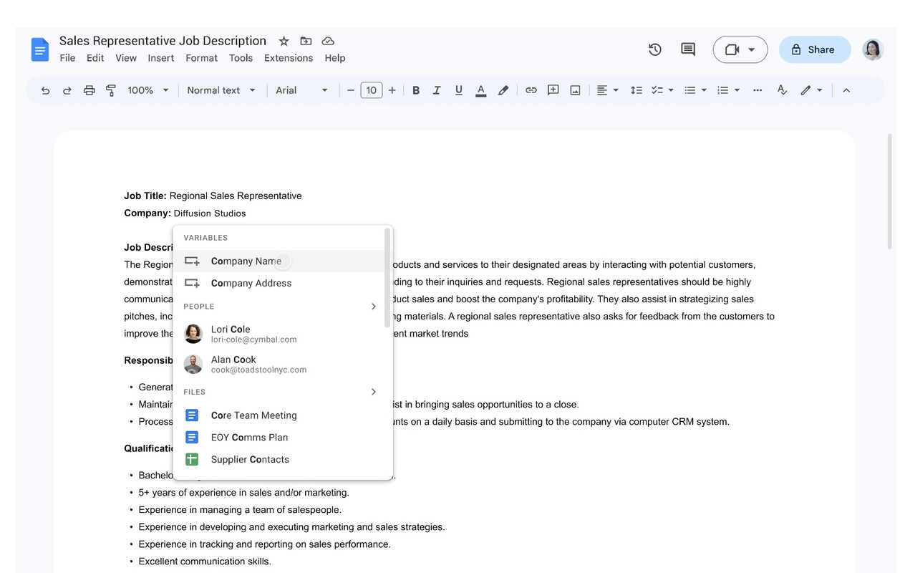Open the numbered list dropdown
The image size is (905, 573).
tap(728, 90)
